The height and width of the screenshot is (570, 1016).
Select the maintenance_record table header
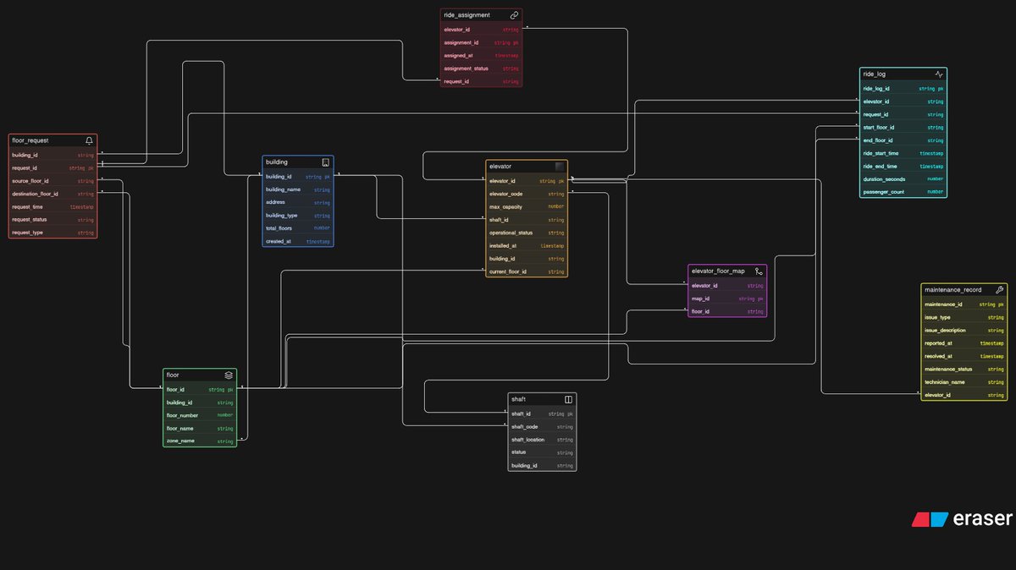pyautogui.click(x=964, y=289)
